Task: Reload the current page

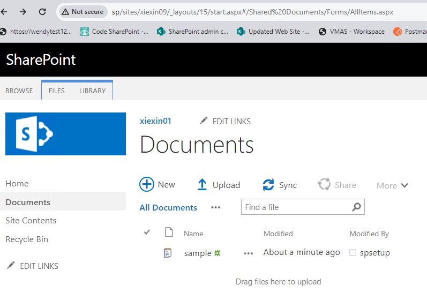Action: [x=42, y=12]
